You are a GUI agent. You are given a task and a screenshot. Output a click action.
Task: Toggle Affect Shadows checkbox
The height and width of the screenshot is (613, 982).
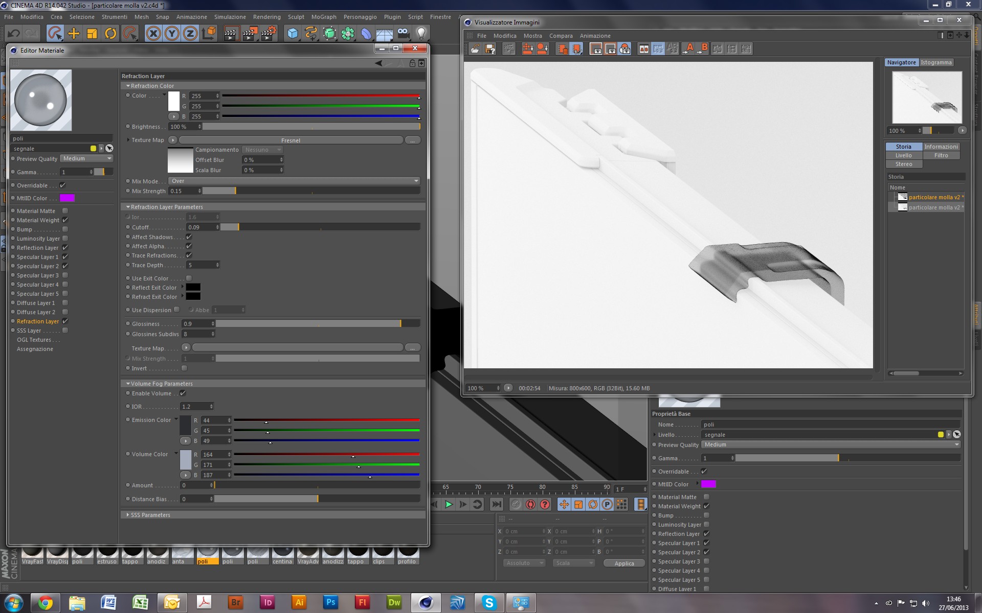click(x=189, y=237)
